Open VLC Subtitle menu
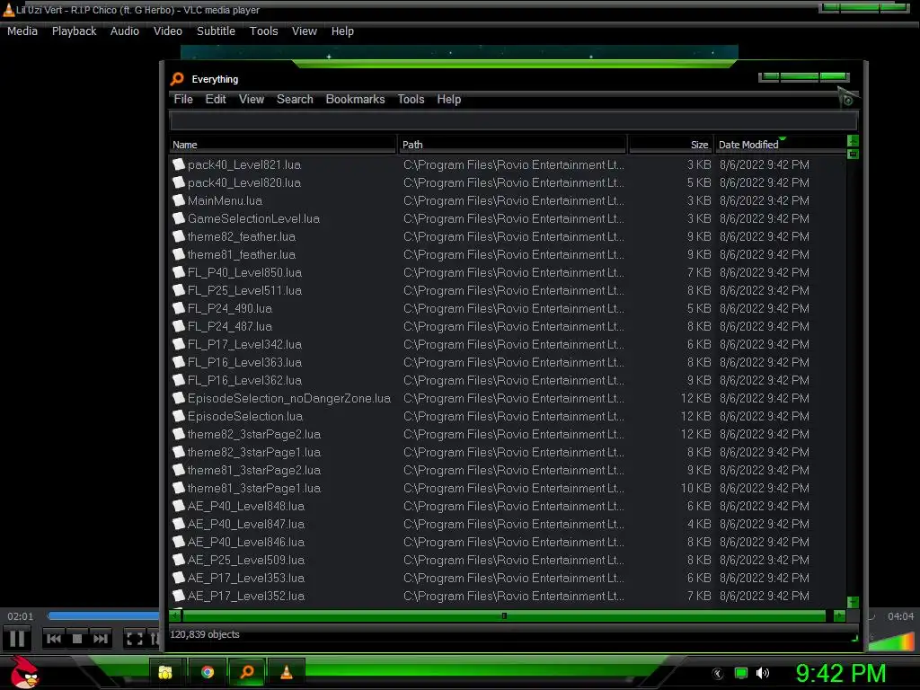Screen dimensions: 920x690 216,31
